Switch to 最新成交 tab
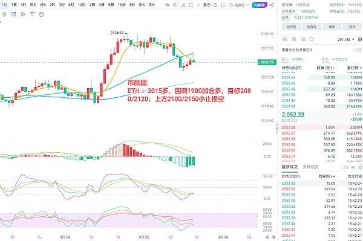 click(290, 167)
